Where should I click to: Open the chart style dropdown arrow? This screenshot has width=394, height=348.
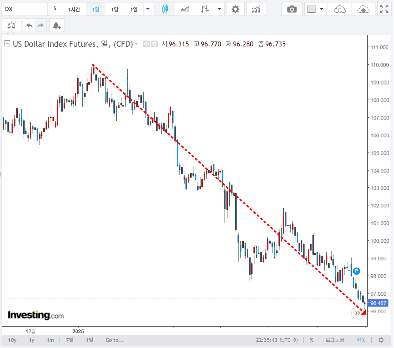pos(219,9)
